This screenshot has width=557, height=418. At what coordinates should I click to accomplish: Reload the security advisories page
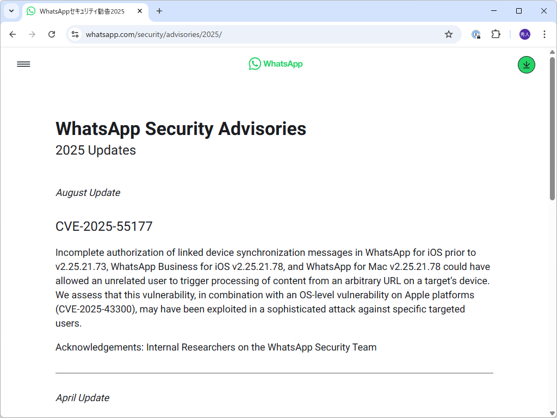pos(52,34)
